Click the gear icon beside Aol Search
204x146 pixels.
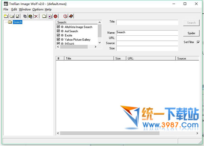(62, 31)
